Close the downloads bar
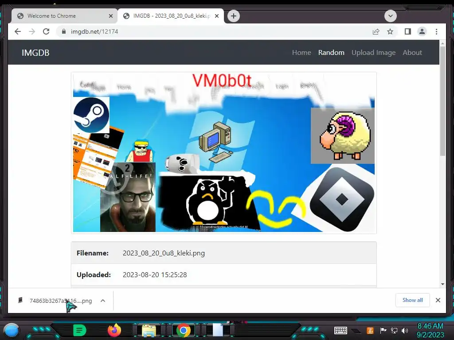454x340 pixels. coord(438,300)
